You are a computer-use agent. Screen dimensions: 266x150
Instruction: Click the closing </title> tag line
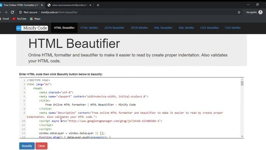pos(45,109)
